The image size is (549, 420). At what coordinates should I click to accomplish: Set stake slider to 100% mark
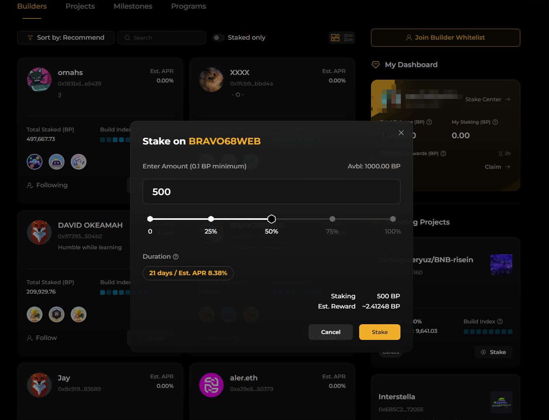393,219
